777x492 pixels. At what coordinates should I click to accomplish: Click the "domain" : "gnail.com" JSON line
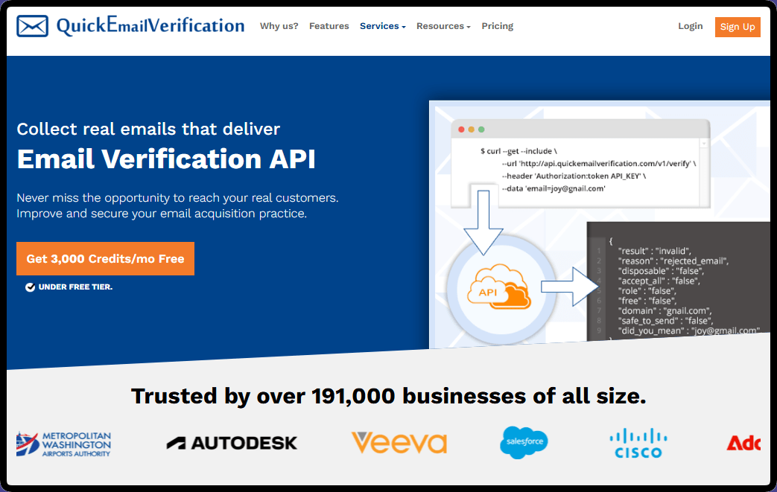[x=665, y=311]
